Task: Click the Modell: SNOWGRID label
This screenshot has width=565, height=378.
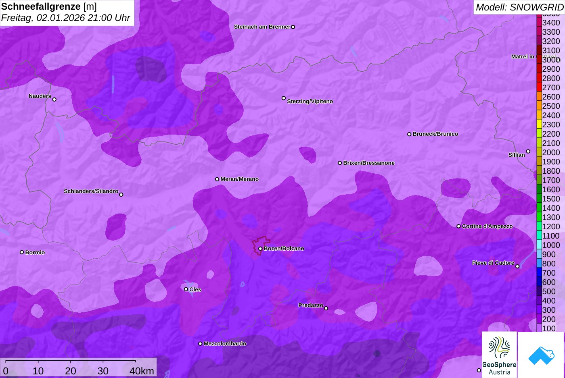Action: coord(519,7)
